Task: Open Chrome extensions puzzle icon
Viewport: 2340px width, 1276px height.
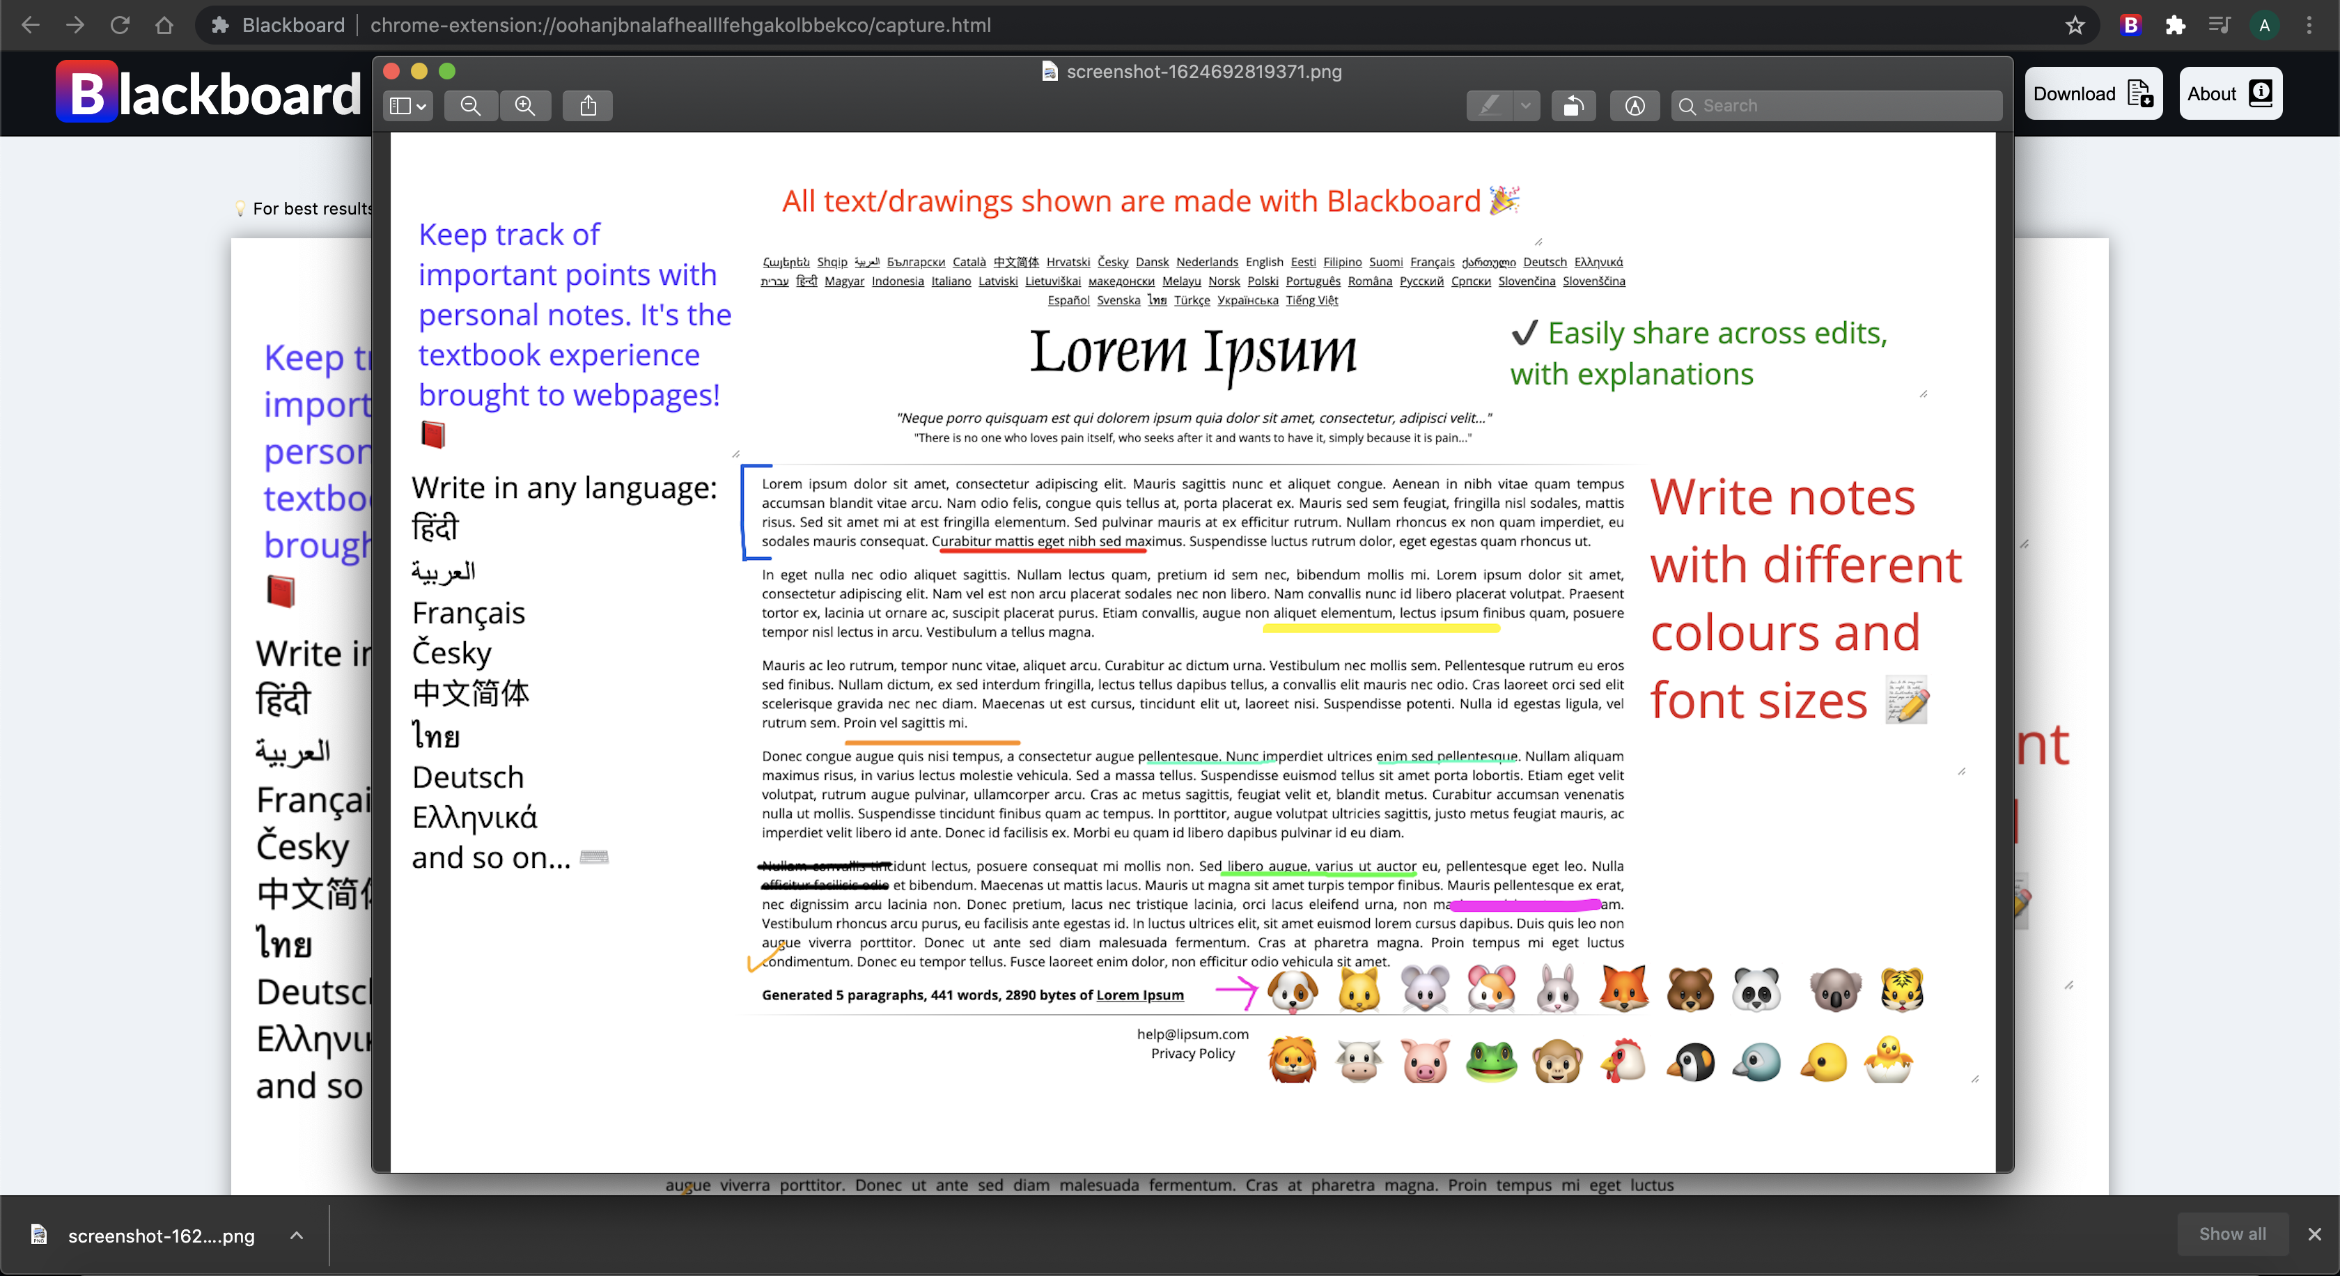Action: point(2175,26)
